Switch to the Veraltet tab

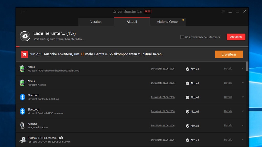tap(96, 22)
